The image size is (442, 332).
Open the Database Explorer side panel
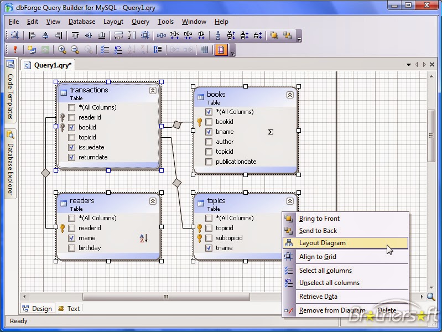pos(11,164)
